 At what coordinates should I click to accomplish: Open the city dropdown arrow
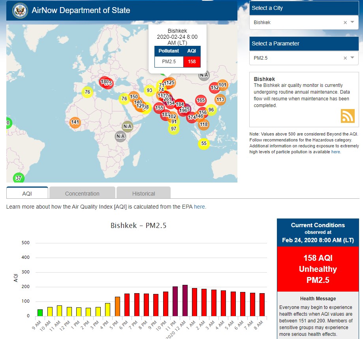352,23
